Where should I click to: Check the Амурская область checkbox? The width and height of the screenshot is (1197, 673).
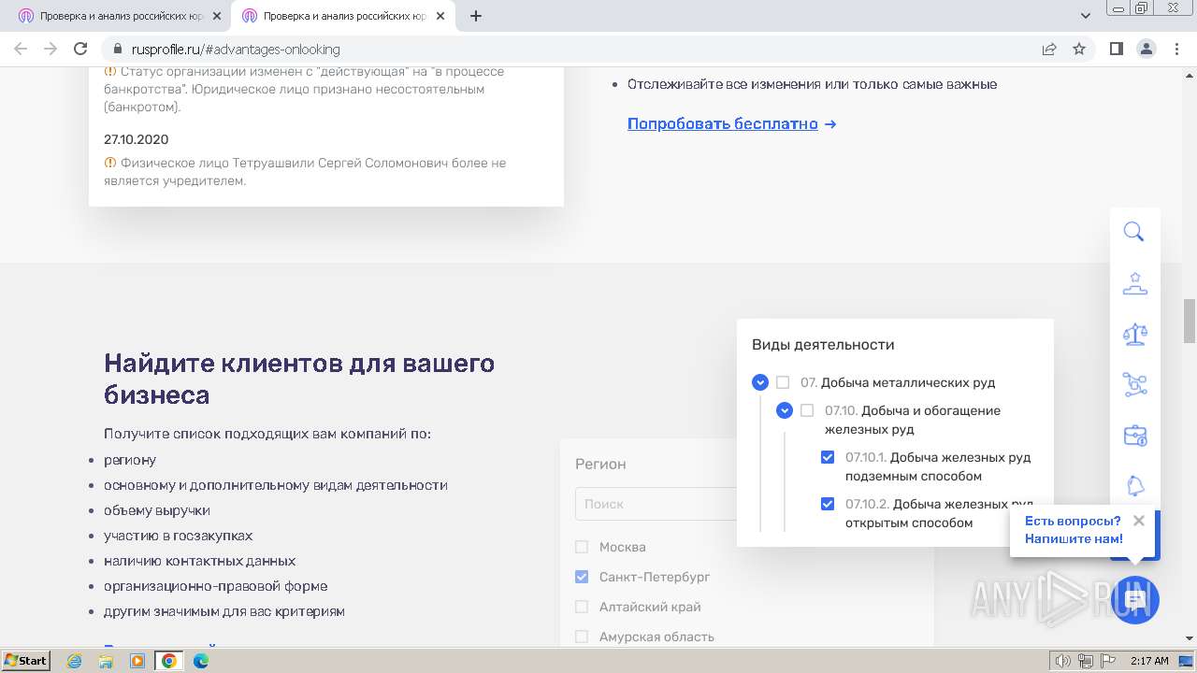[582, 637]
